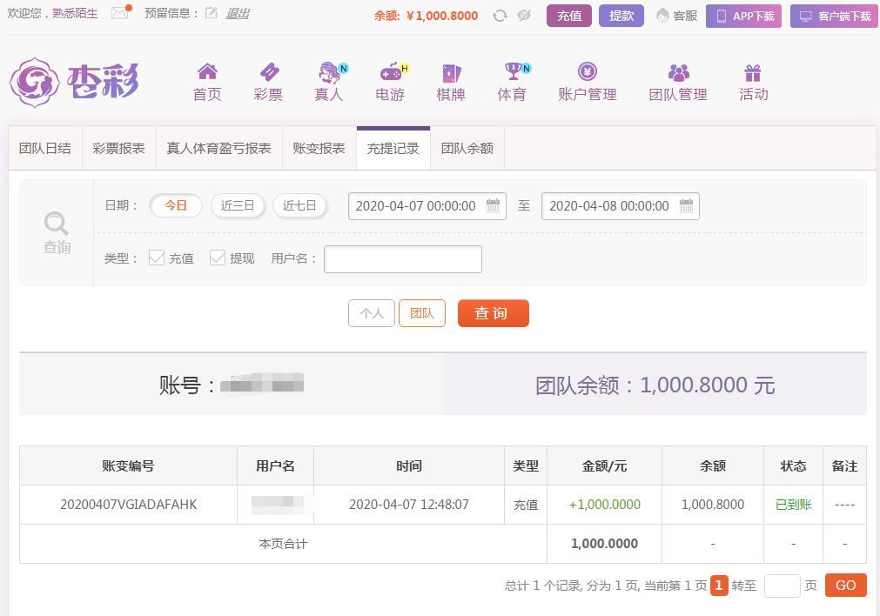Select the 近三日 date filter
This screenshot has width=880, height=616.
click(x=238, y=205)
